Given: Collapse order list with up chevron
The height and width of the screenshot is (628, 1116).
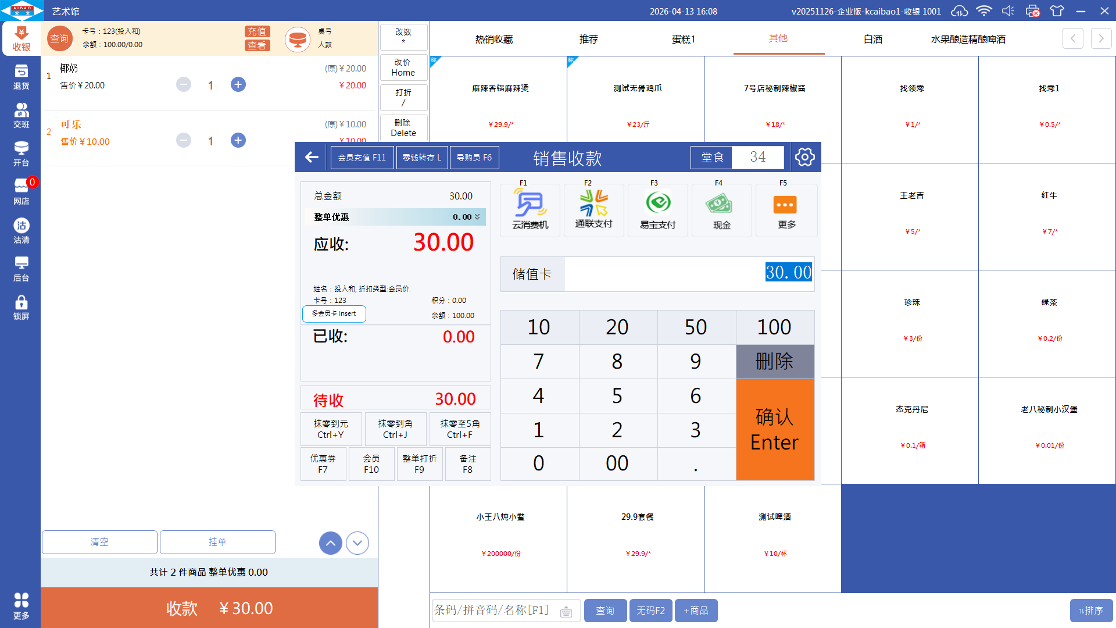Looking at the screenshot, I should point(330,543).
